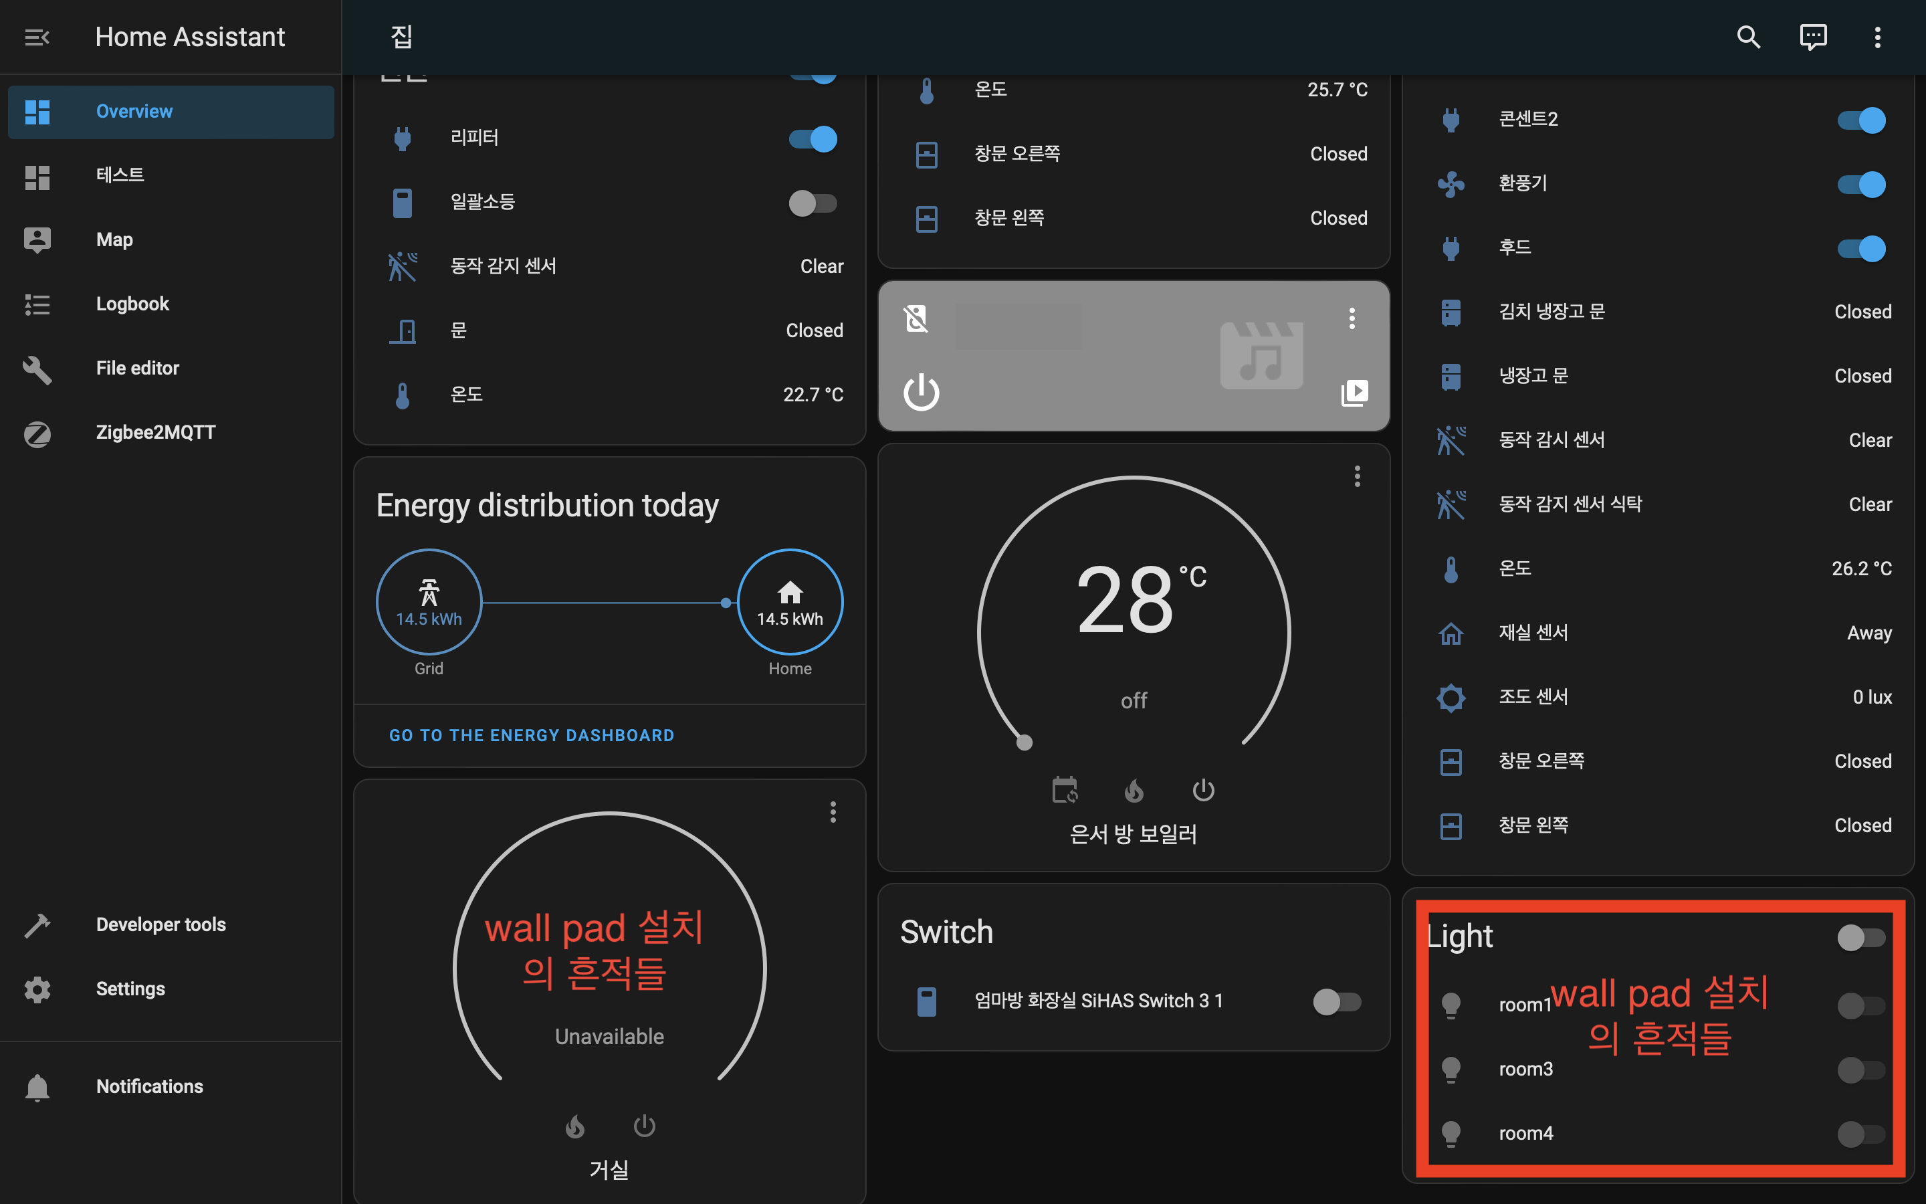1926x1204 pixels.
Task: Click the Home energy circle 14.5 kWh
Action: (790, 602)
